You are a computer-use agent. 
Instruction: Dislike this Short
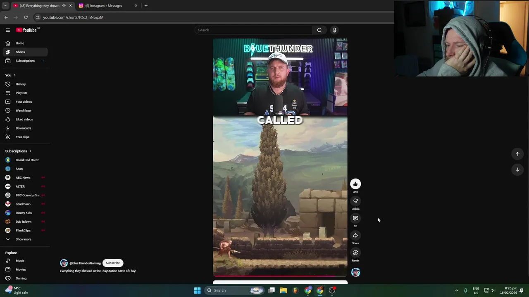coord(355,201)
